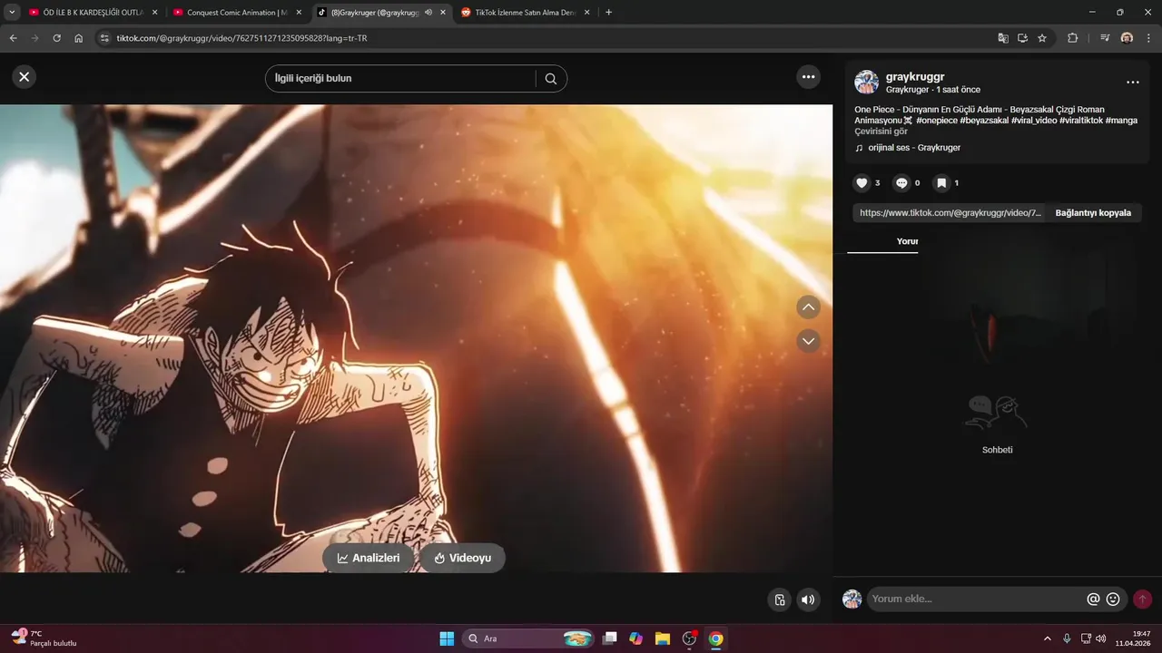Go back in browser history
Image resolution: width=1162 pixels, height=653 pixels.
point(13,38)
